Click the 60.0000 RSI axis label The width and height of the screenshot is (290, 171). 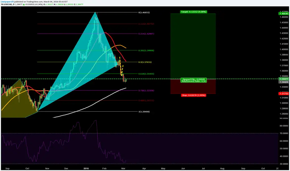pyautogui.click(x=284, y=141)
